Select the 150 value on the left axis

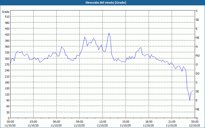point(7,88)
